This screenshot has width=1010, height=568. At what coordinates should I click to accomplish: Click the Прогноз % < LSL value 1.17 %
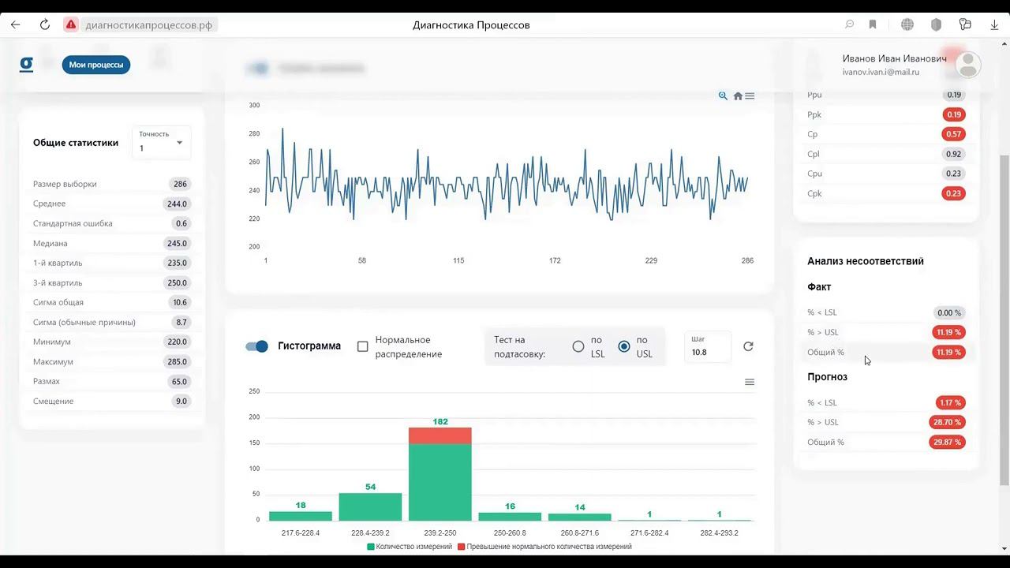pos(951,402)
